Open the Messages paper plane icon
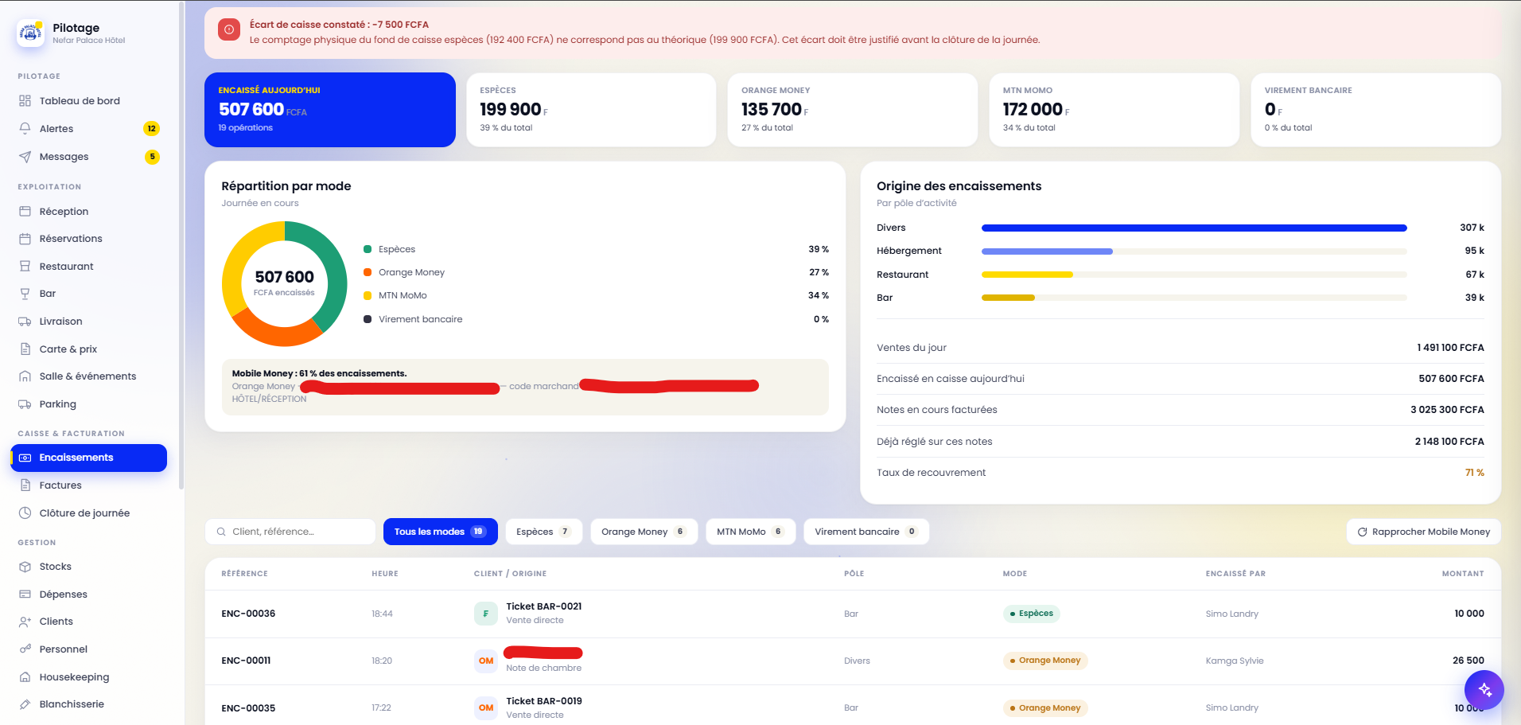This screenshot has height=725, width=1521. 25,157
